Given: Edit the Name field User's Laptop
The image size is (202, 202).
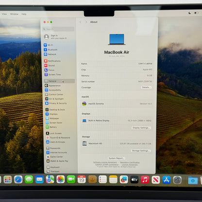Looking at the screenshot, I should (x=145, y=64).
